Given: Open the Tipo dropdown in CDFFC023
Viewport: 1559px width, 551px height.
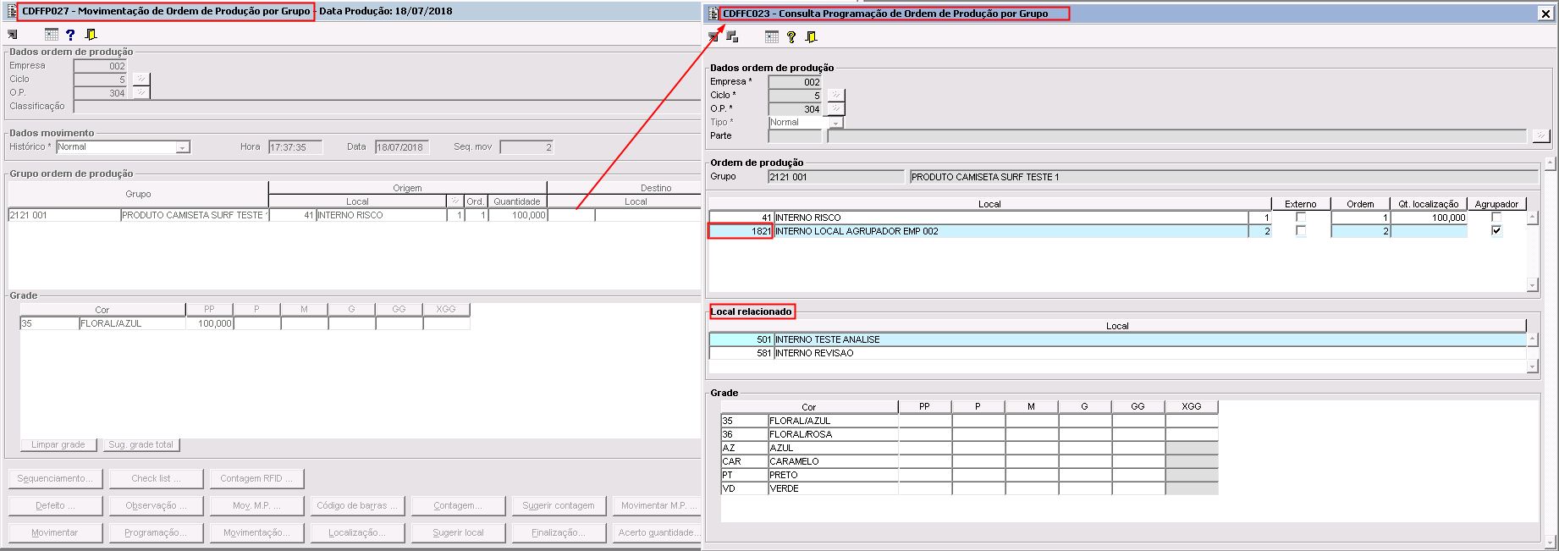Looking at the screenshot, I should 835,123.
